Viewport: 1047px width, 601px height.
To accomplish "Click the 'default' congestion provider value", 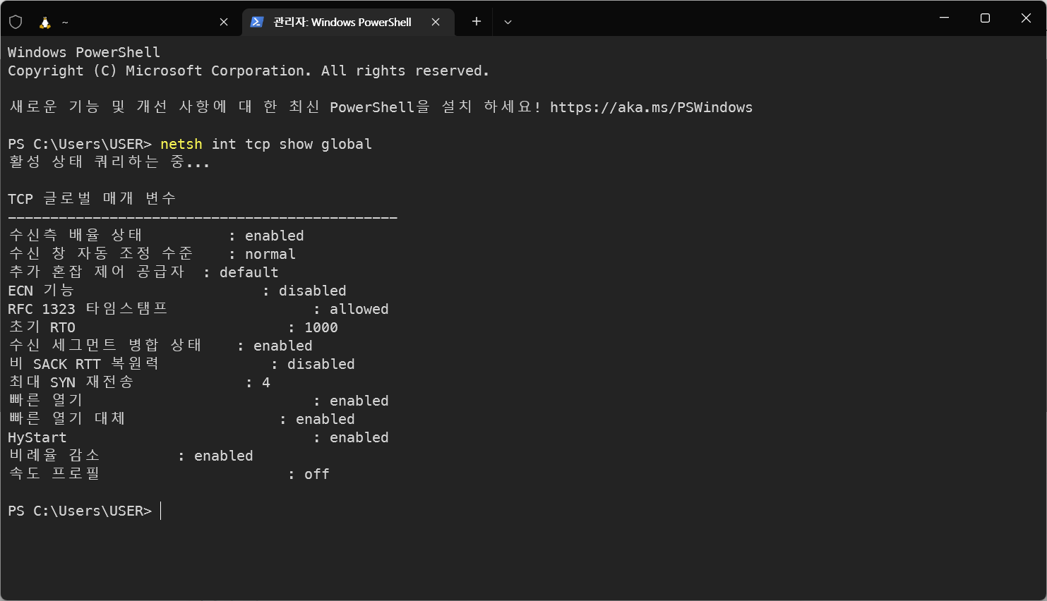I will (249, 272).
